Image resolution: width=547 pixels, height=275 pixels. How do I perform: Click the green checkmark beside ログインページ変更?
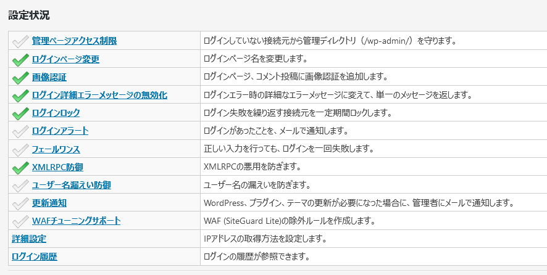(x=20, y=60)
